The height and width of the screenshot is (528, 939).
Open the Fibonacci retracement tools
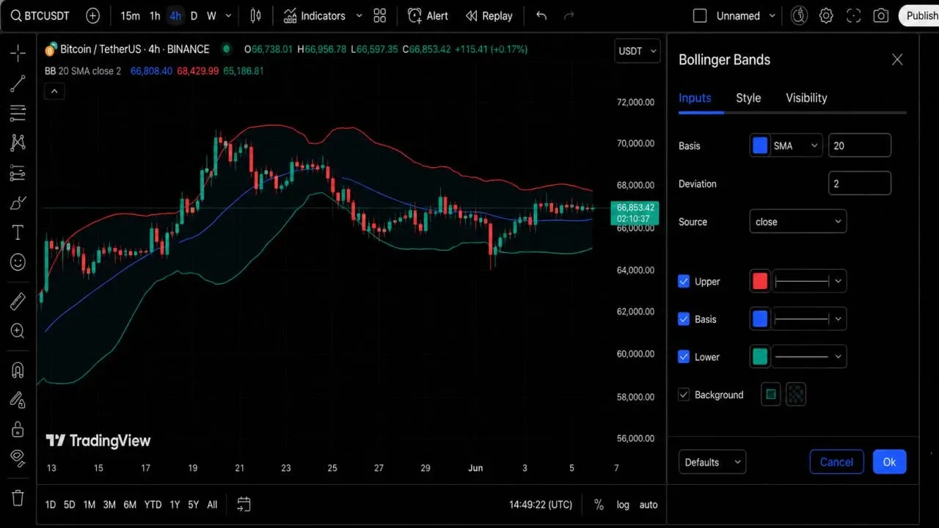(18, 113)
